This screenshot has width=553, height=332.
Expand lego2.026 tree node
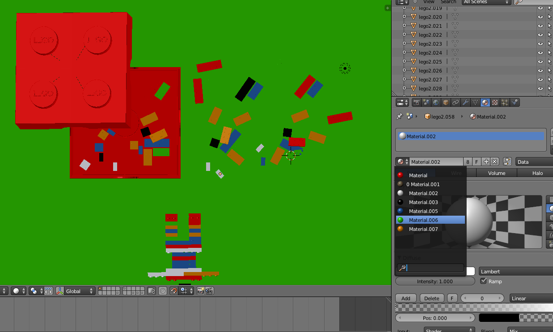coord(405,71)
